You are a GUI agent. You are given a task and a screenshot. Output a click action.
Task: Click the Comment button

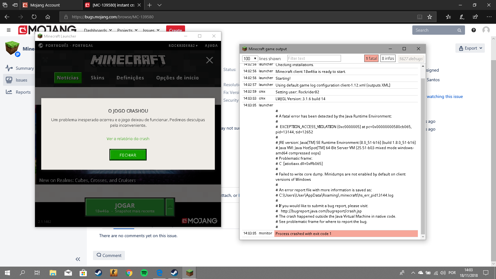(109, 255)
